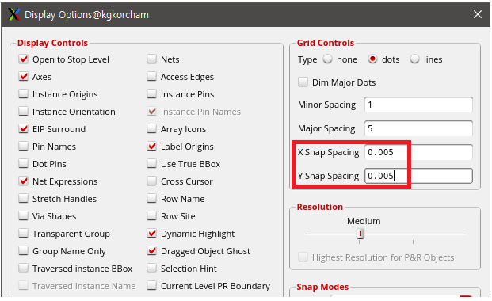Uncheck Open to Stop Level
492x301 pixels.
[x=23, y=59]
